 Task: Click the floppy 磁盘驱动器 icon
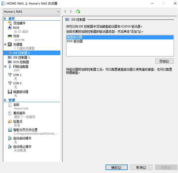[10, 92]
